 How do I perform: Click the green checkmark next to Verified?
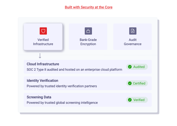pos(130,100)
